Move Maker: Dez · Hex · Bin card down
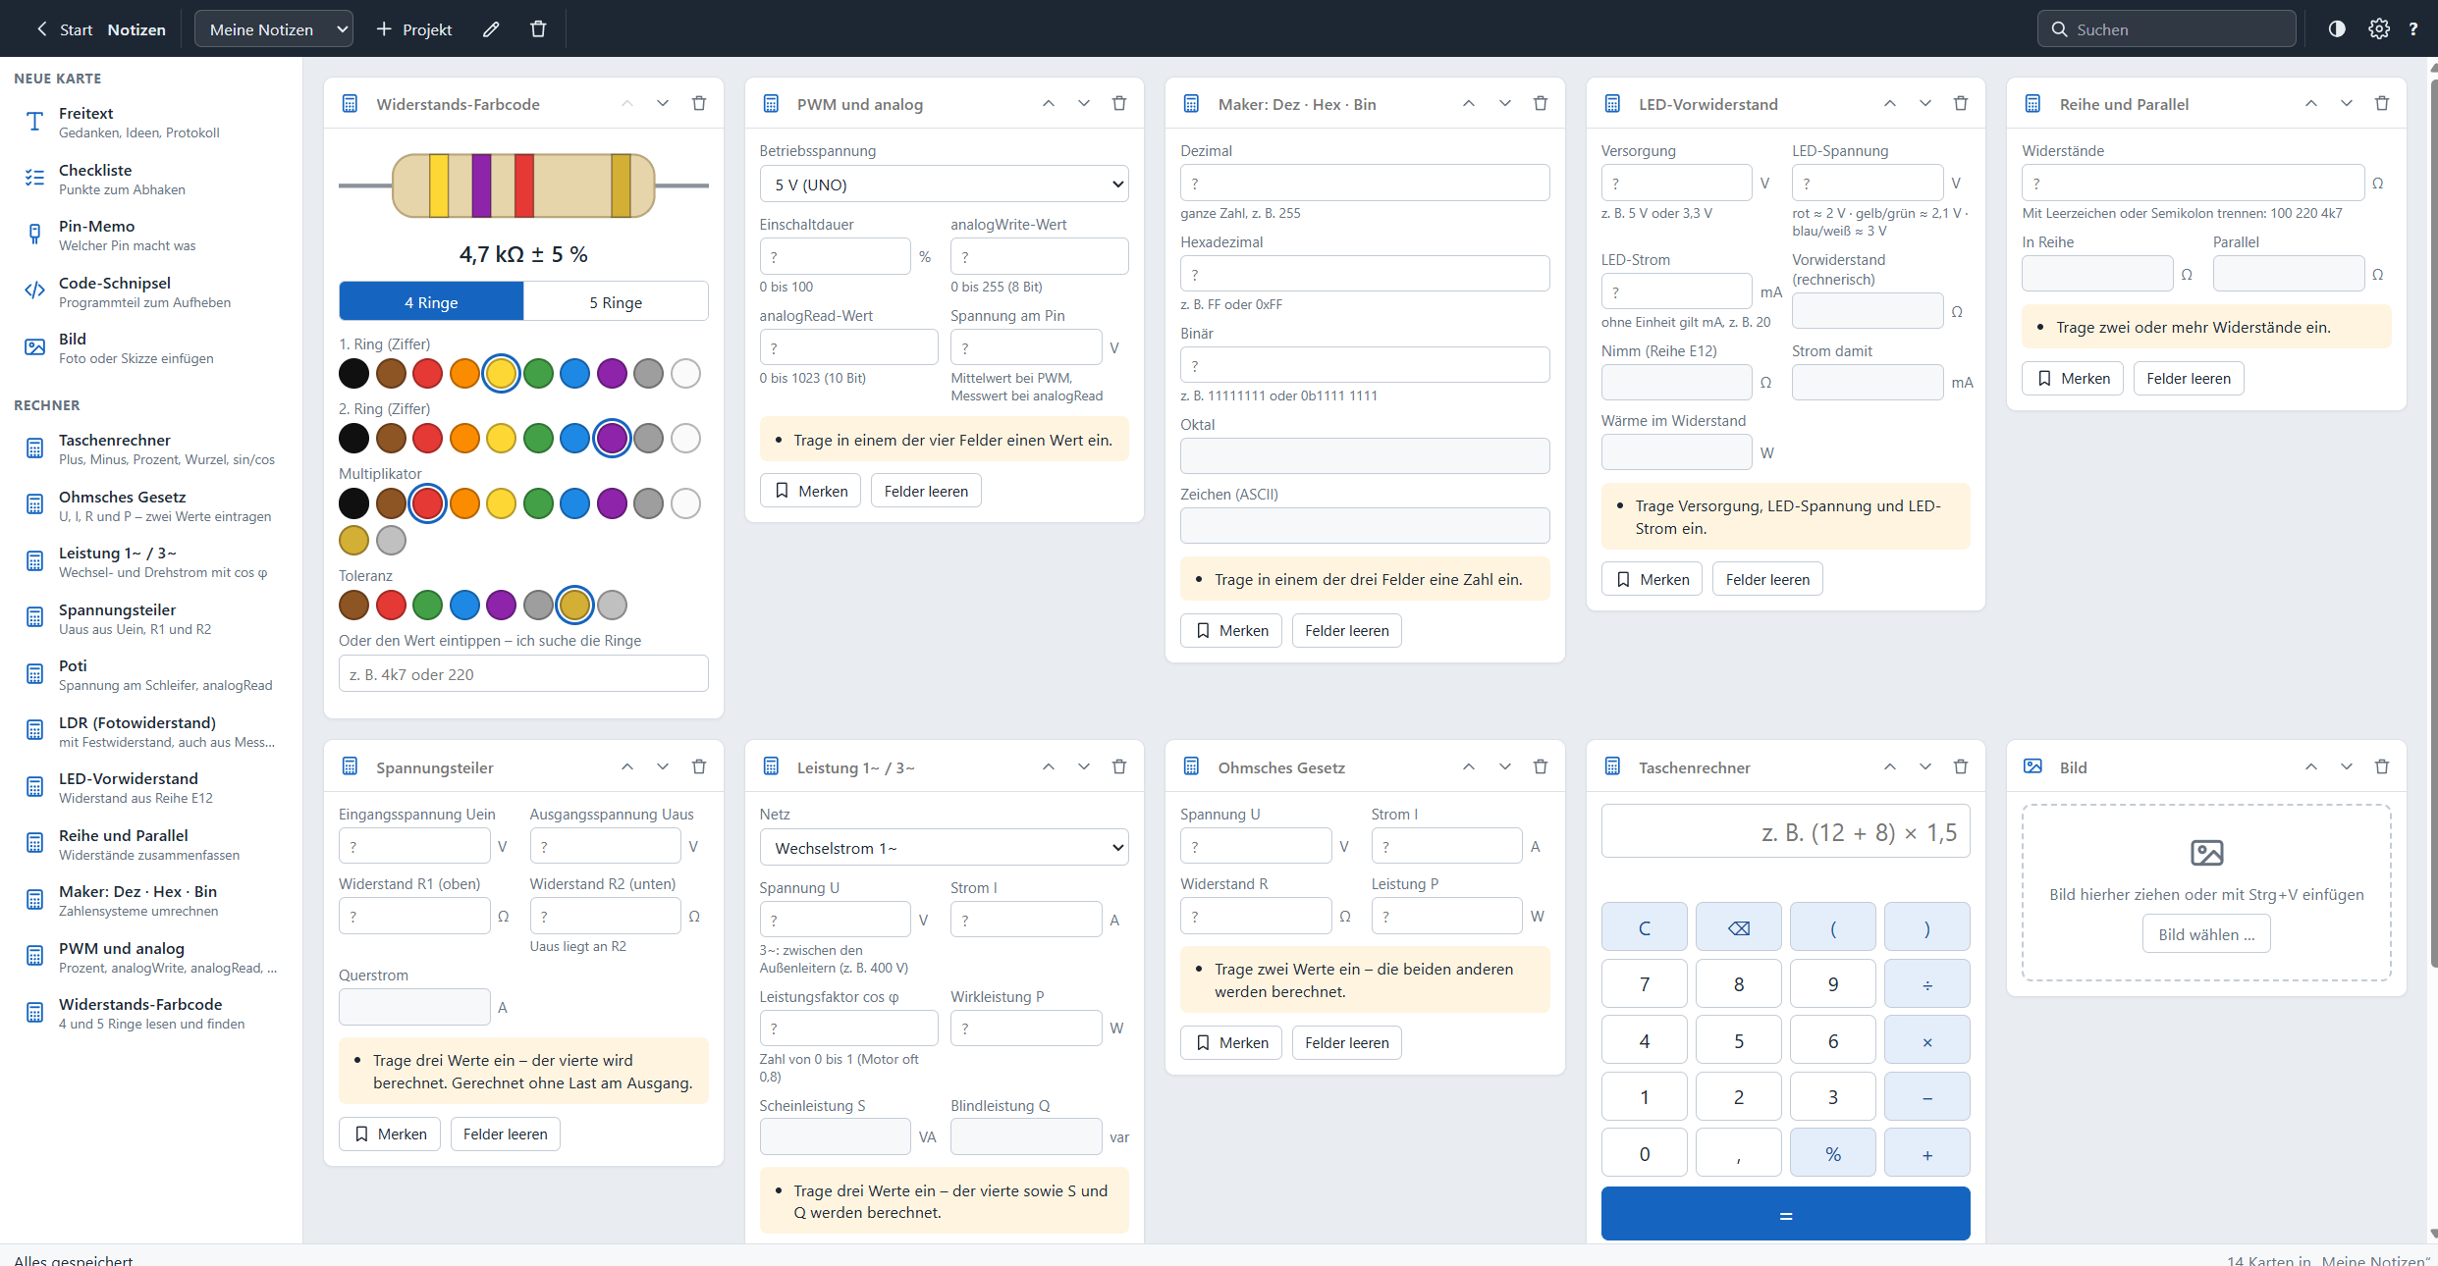 coord(1504,104)
